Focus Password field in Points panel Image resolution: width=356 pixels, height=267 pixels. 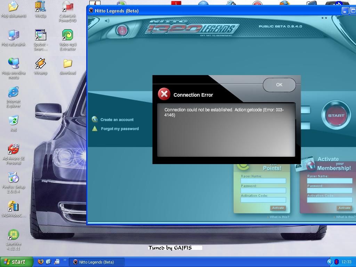tap(264, 190)
